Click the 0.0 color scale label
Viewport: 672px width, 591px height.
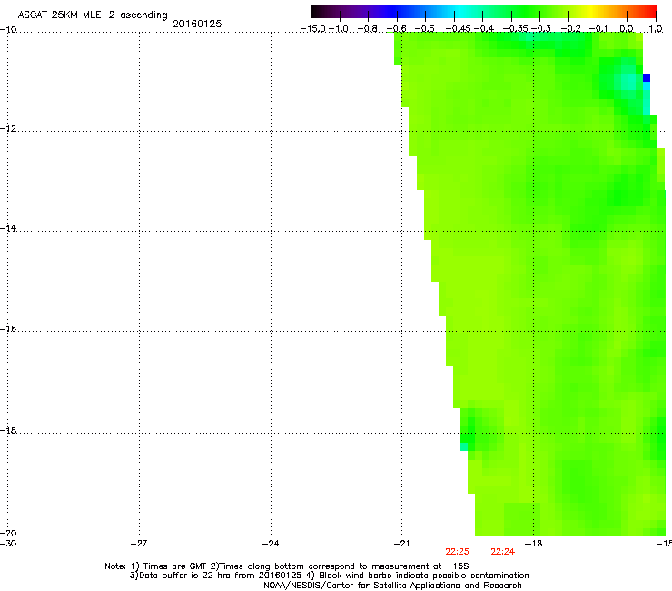(x=627, y=29)
